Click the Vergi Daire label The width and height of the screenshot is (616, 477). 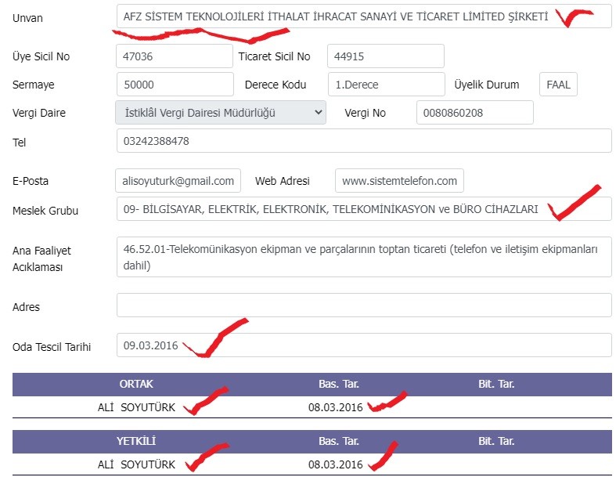[39, 114]
